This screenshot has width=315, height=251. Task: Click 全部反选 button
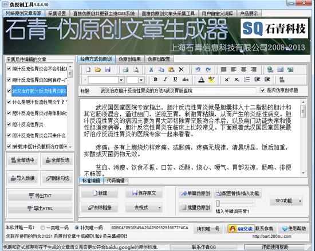pyautogui.click(x=57, y=160)
